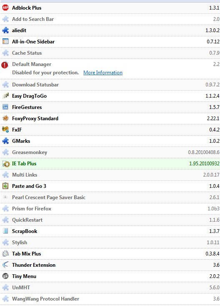Click the Stylish puzzle icon
Viewport: 220px width, 306px height.
[5, 243]
